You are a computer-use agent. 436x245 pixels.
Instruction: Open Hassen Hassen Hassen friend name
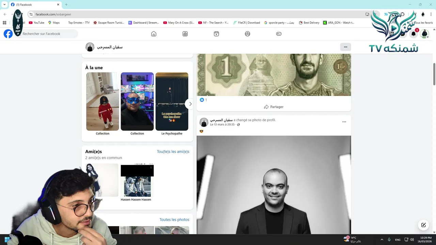pyautogui.click(x=136, y=199)
